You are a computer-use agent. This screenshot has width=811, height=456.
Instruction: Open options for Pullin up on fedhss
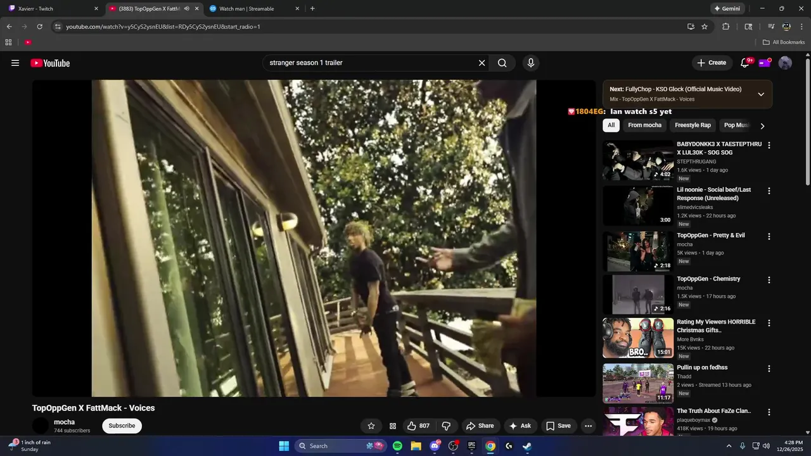(x=769, y=369)
